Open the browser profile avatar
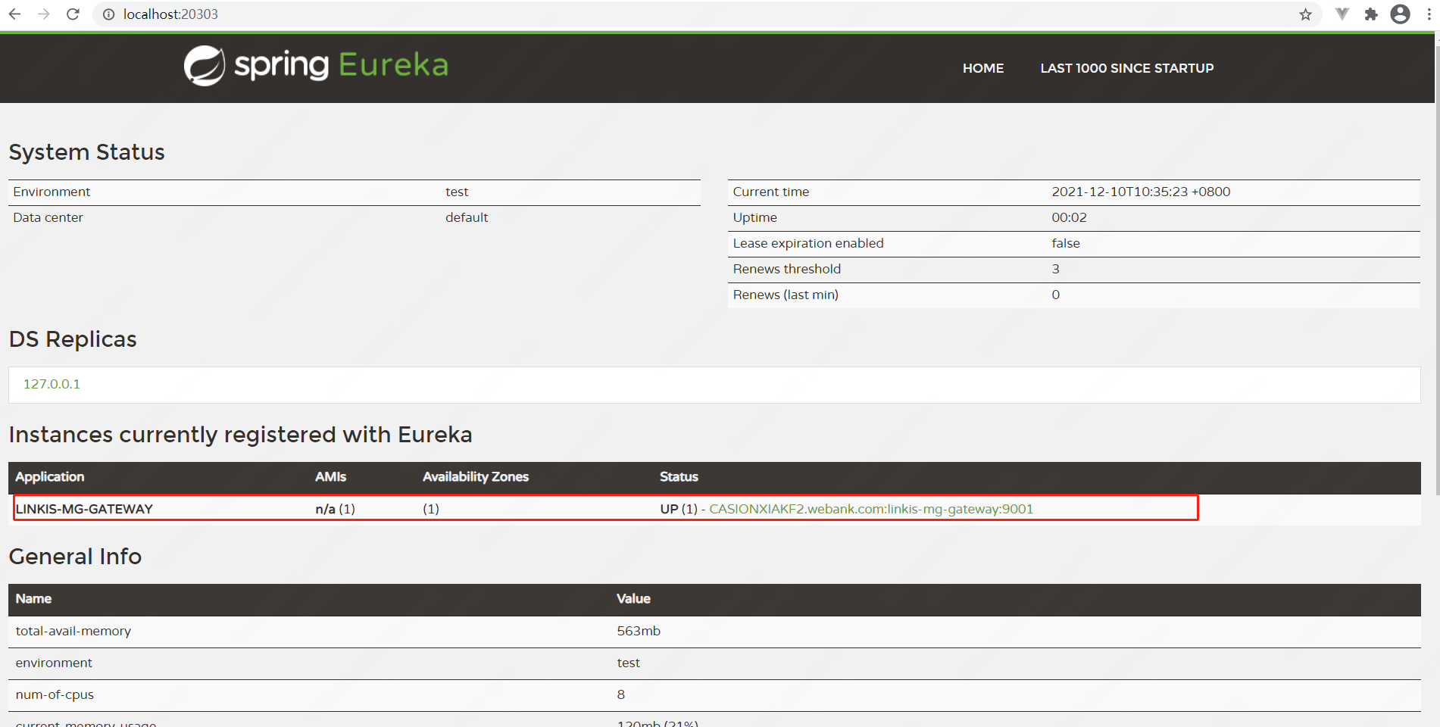 coord(1400,14)
